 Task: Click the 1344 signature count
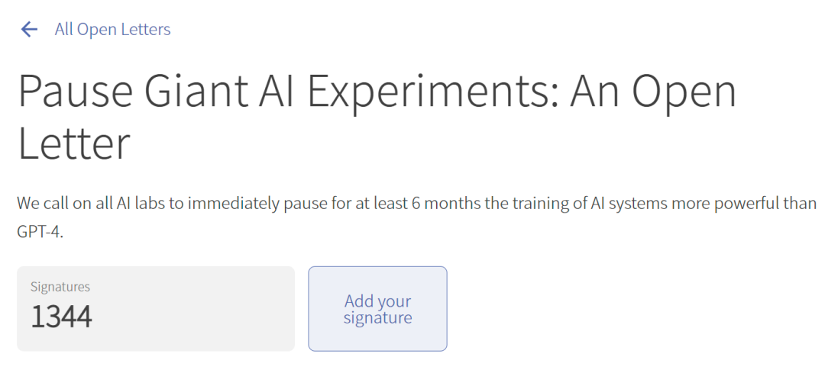pyautogui.click(x=61, y=317)
